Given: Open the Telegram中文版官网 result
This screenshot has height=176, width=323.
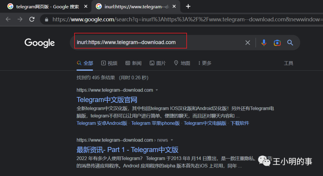Looking at the screenshot, I should pyautogui.click(x=107, y=100).
